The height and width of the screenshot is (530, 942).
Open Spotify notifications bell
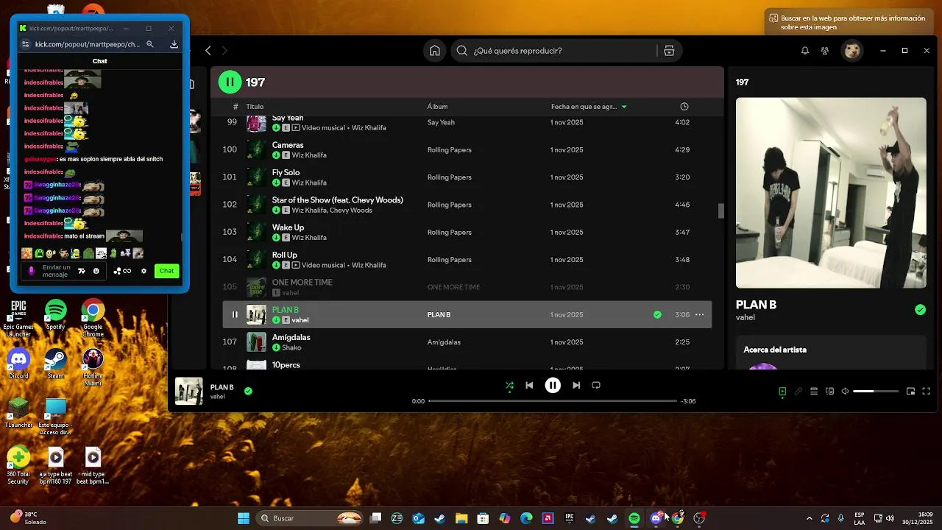click(805, 51)
